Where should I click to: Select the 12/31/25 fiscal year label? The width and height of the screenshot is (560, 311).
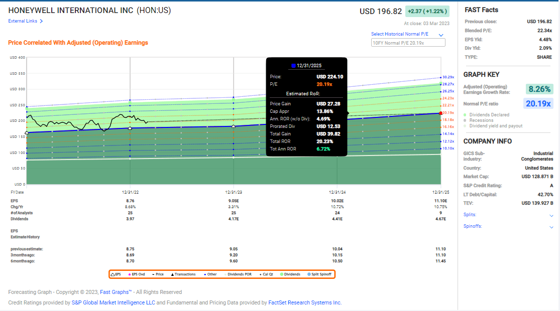440,192
